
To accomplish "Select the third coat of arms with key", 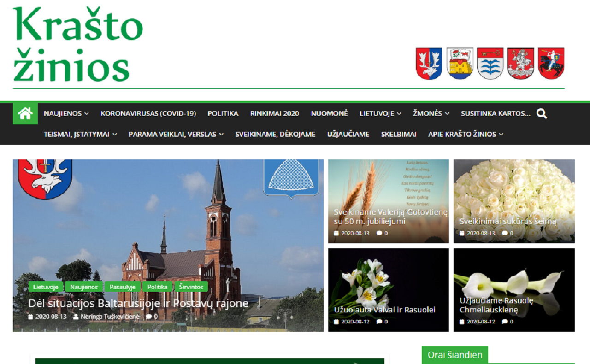I will point(490,64).
